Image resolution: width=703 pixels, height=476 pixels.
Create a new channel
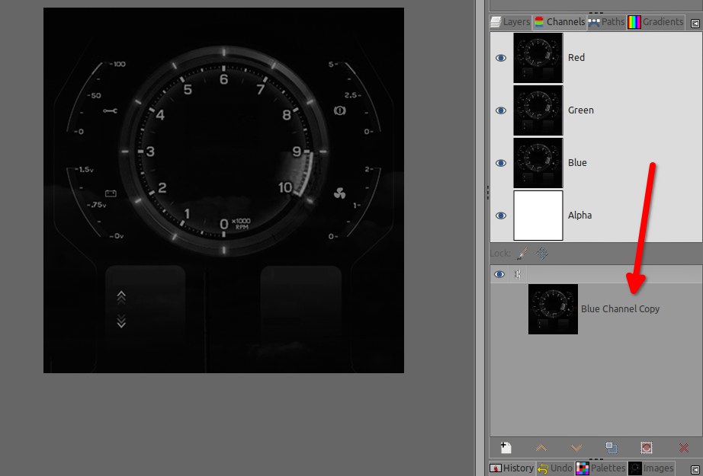[506, 448]
